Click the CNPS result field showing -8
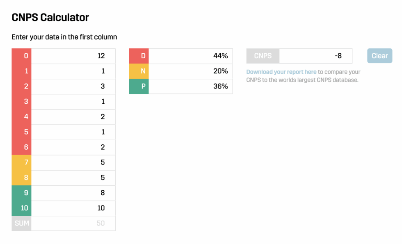 (x=316, y=56)
